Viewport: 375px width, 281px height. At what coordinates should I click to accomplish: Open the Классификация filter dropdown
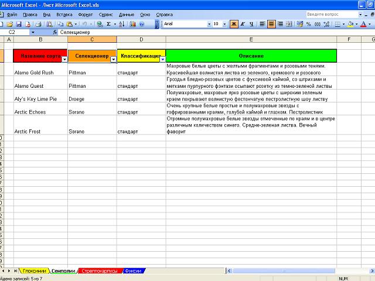coord(162,59)
